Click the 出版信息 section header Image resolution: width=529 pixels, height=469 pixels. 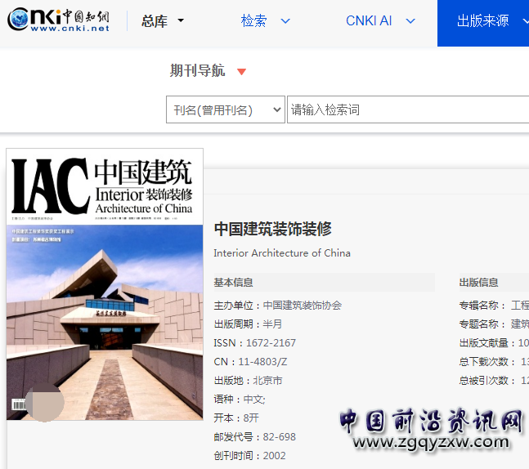[x=479, y=283]
